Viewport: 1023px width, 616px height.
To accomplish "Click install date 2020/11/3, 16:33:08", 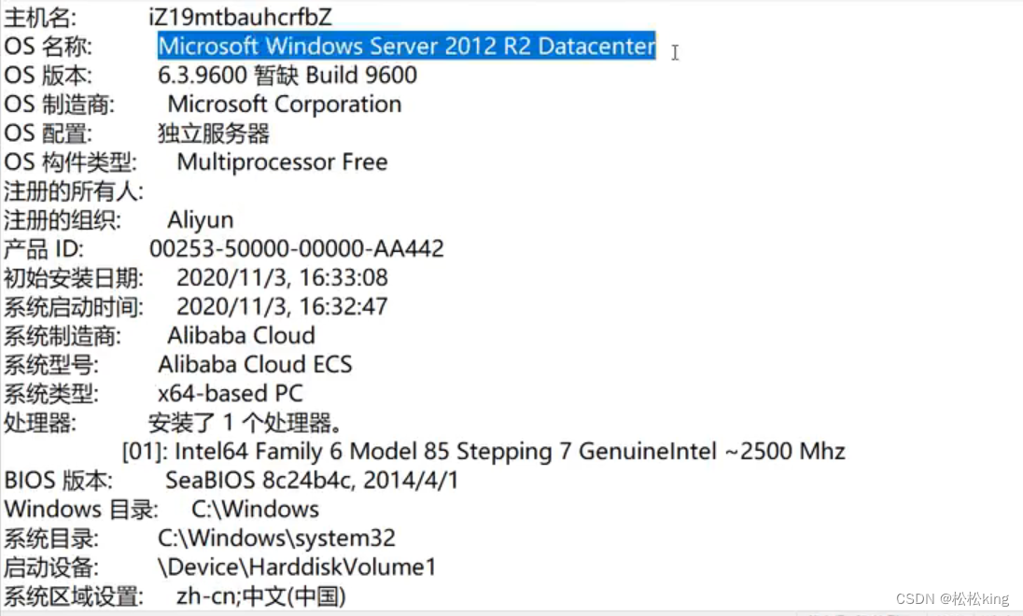I will [282, 278].
